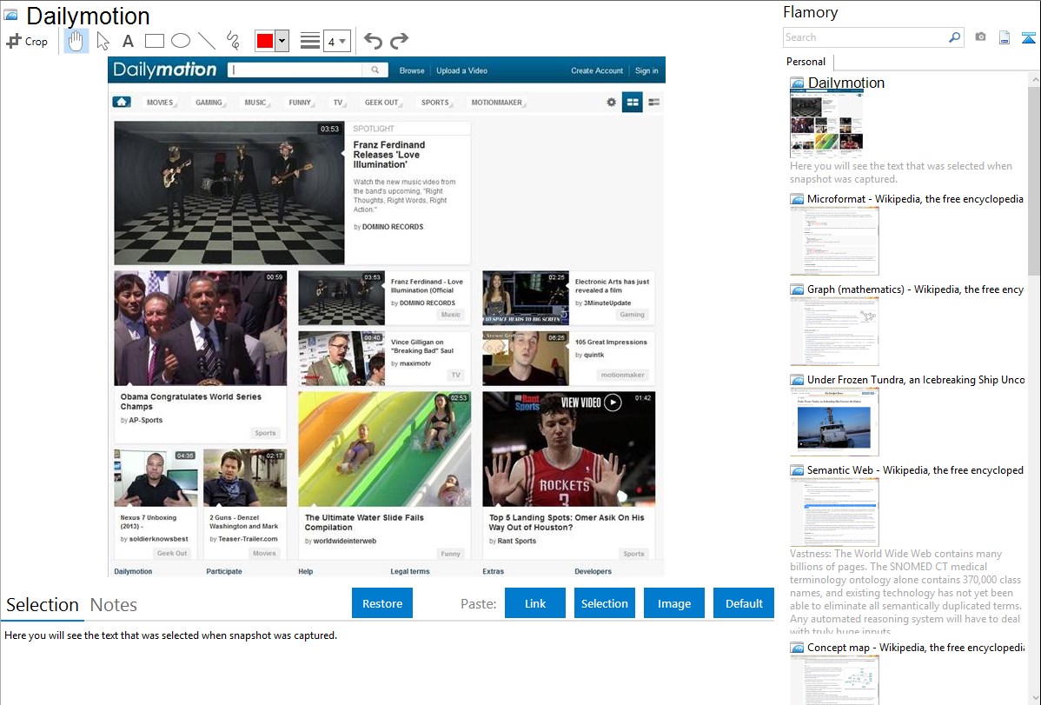Click the Rockets Omer Asik video thumbnail
This screenshot has height=705, width=1041.
click(569, 449)
